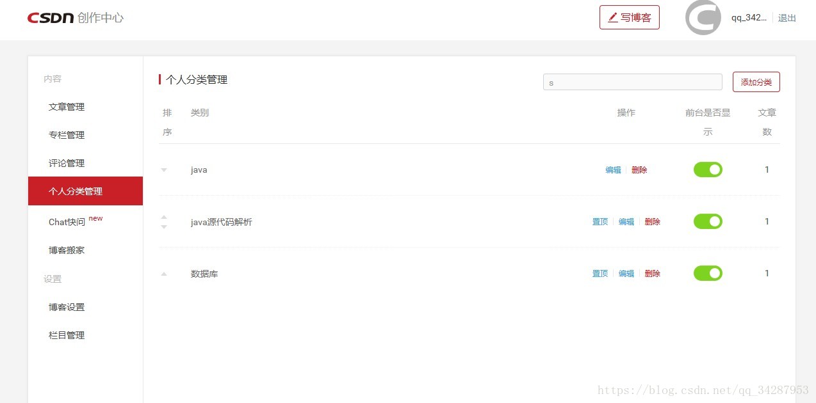Pin 数据库 to top with 置顶
The height and width of the screenshot is (403, 816).
point(600,274)
